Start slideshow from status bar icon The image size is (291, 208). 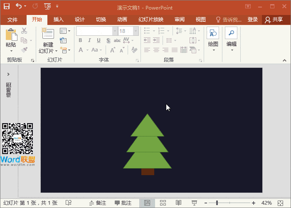tap(194, 203)
